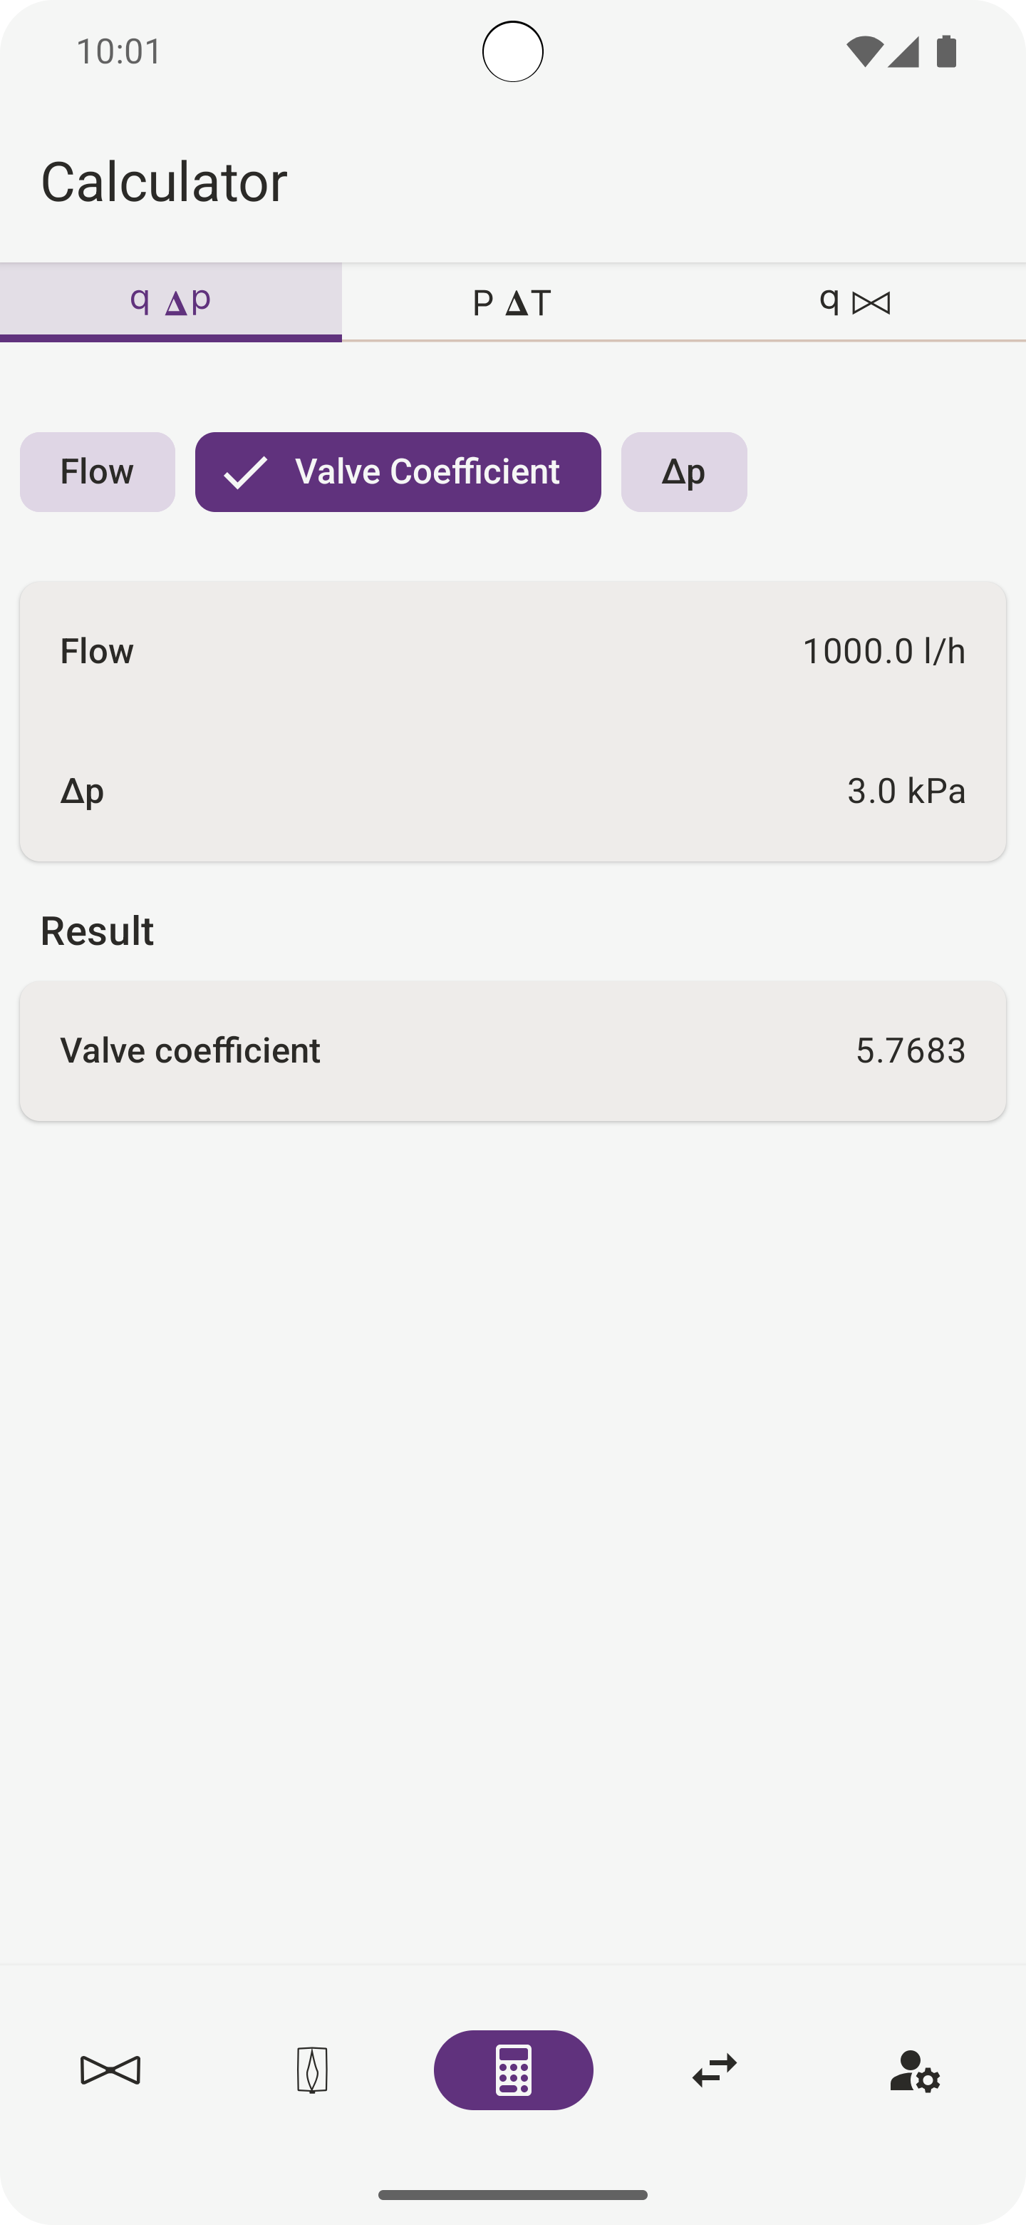1026x2225 pixels.
Task: Select the Flow chip
Action: 98,471
